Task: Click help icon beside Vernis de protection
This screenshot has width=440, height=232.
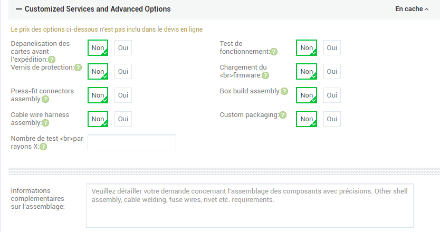Action: (x=78, y=67)
